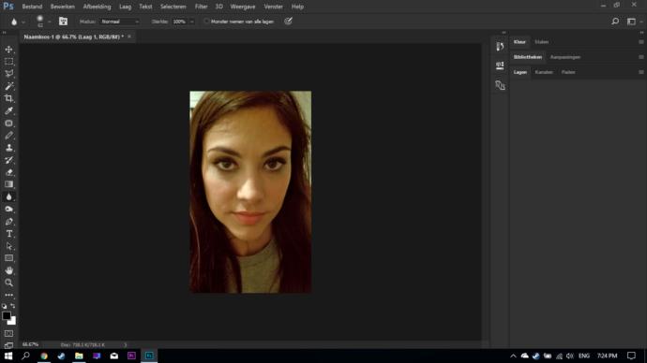Select the Blur drop tool
This screenshot has height=363, width=647.
[x=8, y=196]
